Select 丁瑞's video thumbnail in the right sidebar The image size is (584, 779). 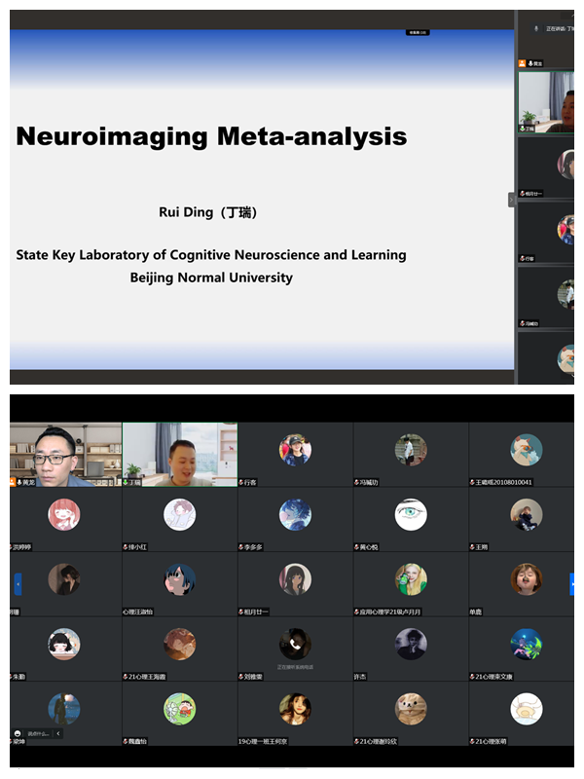pyautogui.click(x=545, y=102)
